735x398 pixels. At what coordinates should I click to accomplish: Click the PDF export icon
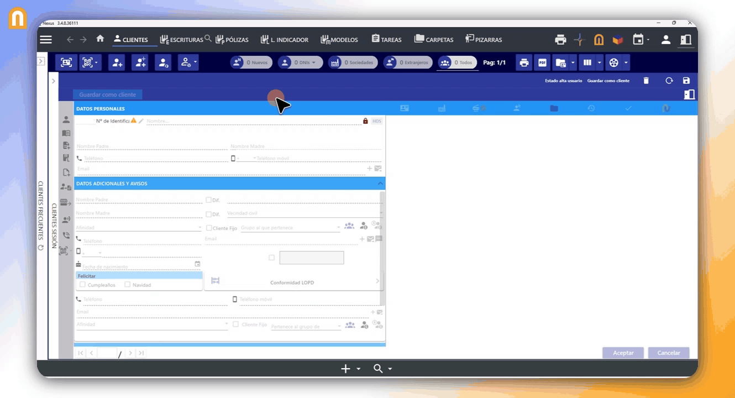[542, 63]
